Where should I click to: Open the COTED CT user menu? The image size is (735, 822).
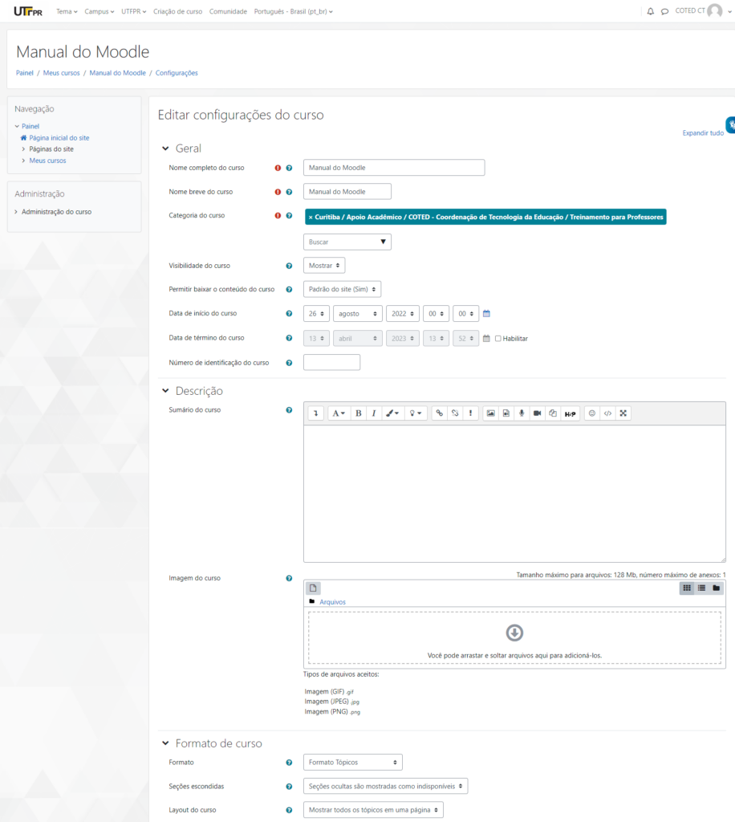[x=703, y=11]
